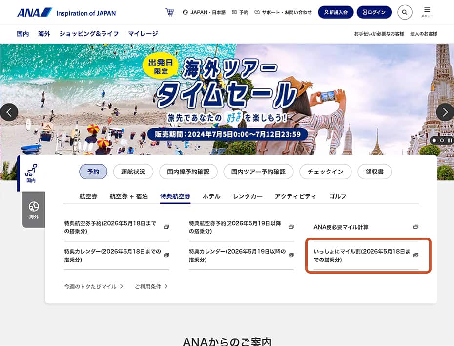Click the ログイン button
454x346 pixels.
coord(374,12)
